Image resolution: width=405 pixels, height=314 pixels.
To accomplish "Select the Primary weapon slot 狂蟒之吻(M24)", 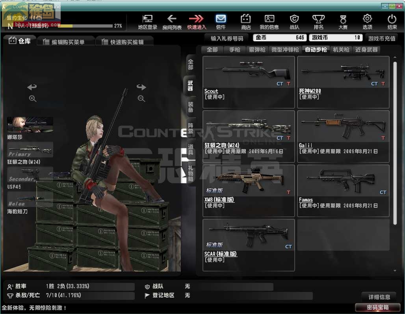I will tap(30, 150).
